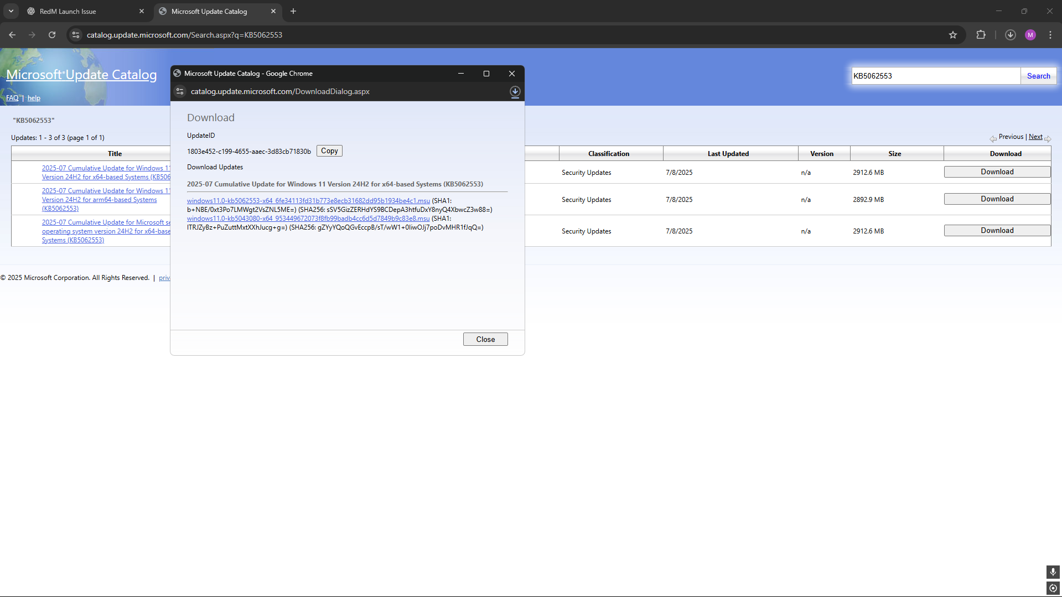Close the Download dialog with Close button

[485, 339]
